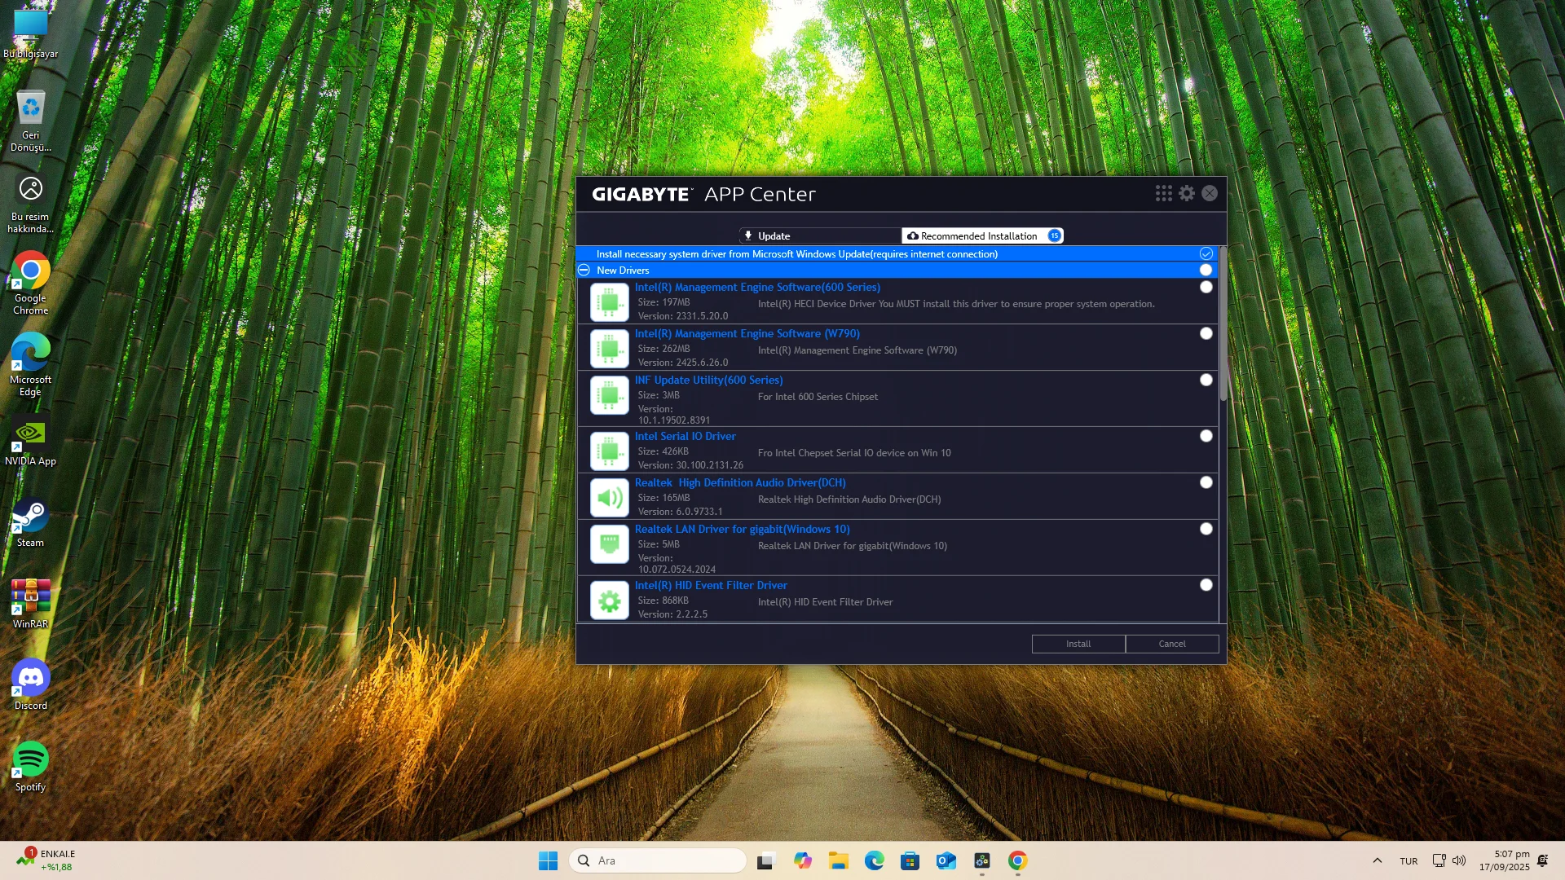Open APP Center settings gear

click(x=1187, y=193)
